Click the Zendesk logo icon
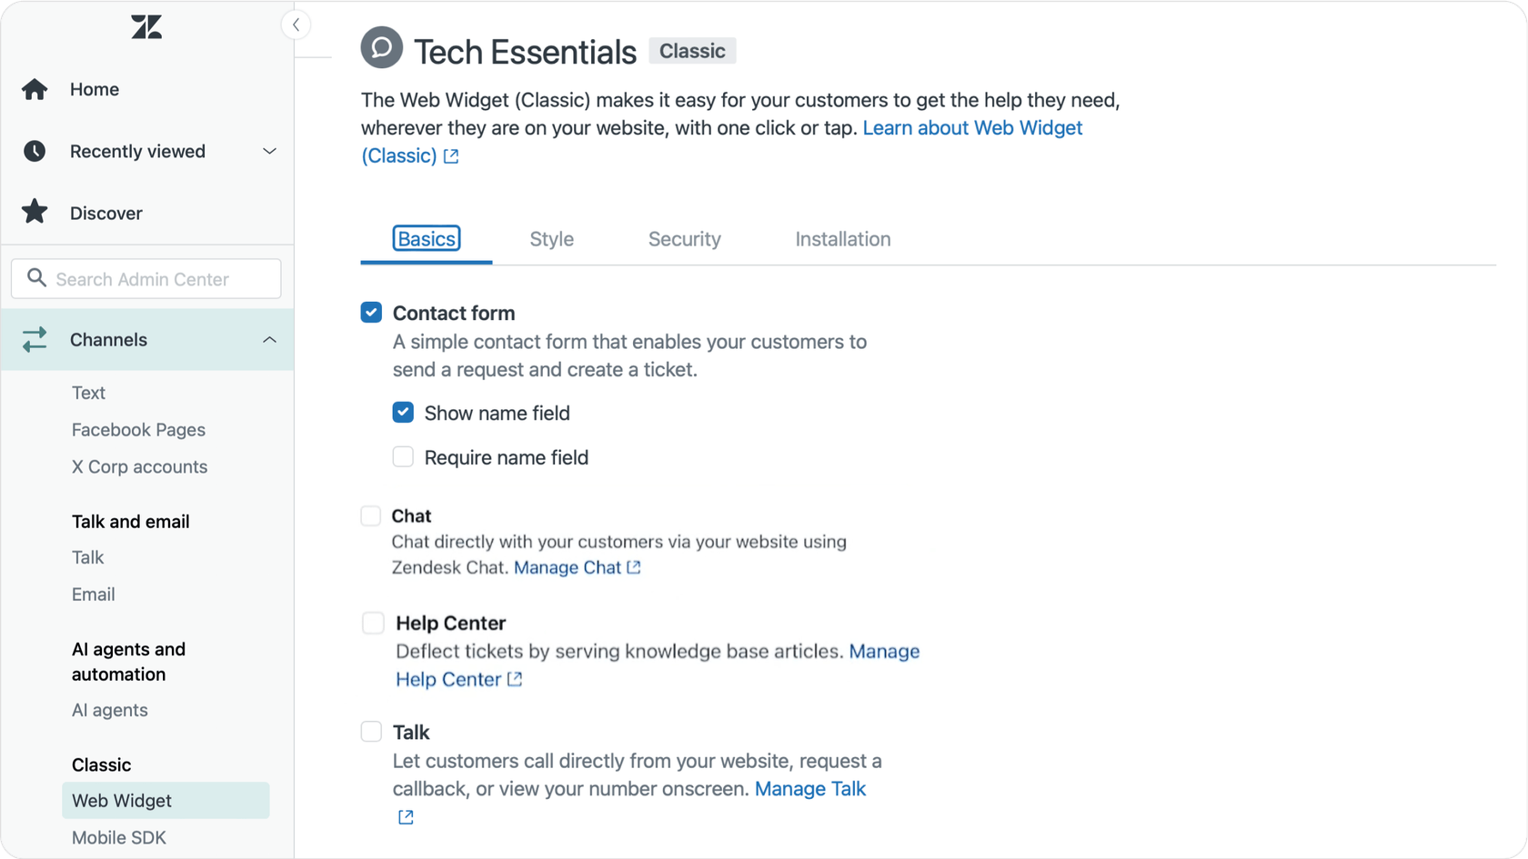1528x859 pixels. [x=146, y=27]
